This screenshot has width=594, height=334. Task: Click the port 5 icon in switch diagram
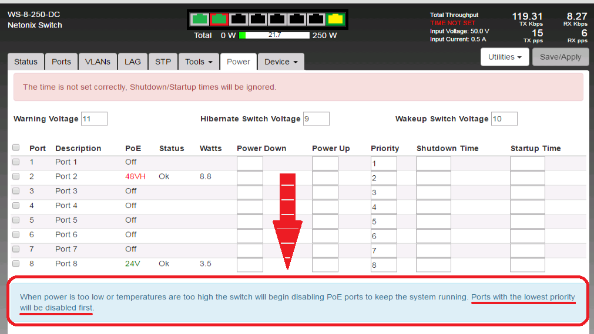277,19
